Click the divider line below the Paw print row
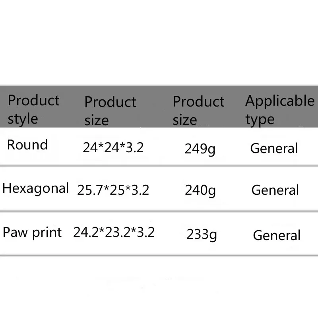Screen dimensions: 318x318 tap(159, 256)
